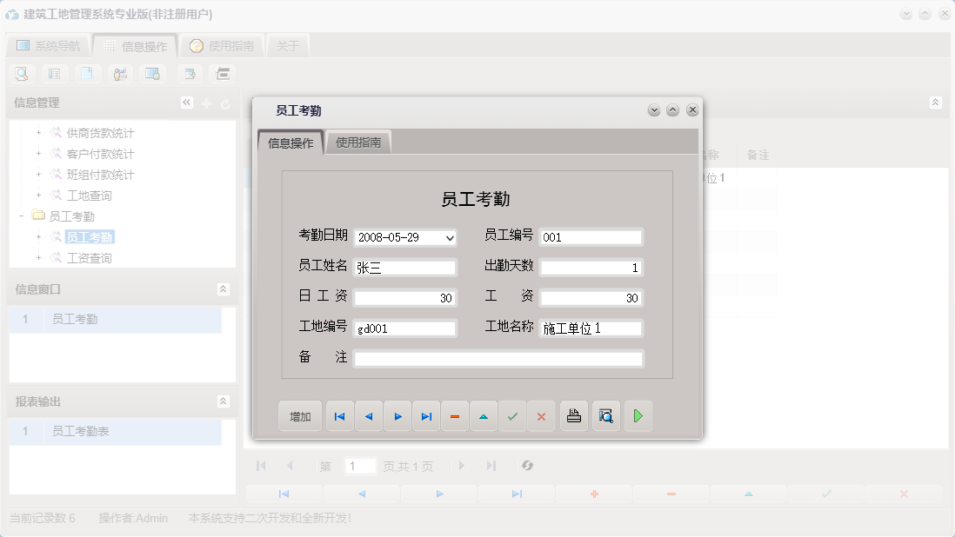Image resolution: width=955 pixels, height=537 pixels.
Task: Click the personnel management toolbar icon
Action: click(x=120, y=74)
